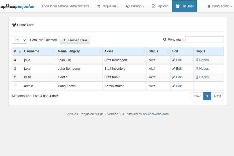The width and height of the screenshot is (234, 156).
Task: Click the box icon next to Barang
Action: 128,6
